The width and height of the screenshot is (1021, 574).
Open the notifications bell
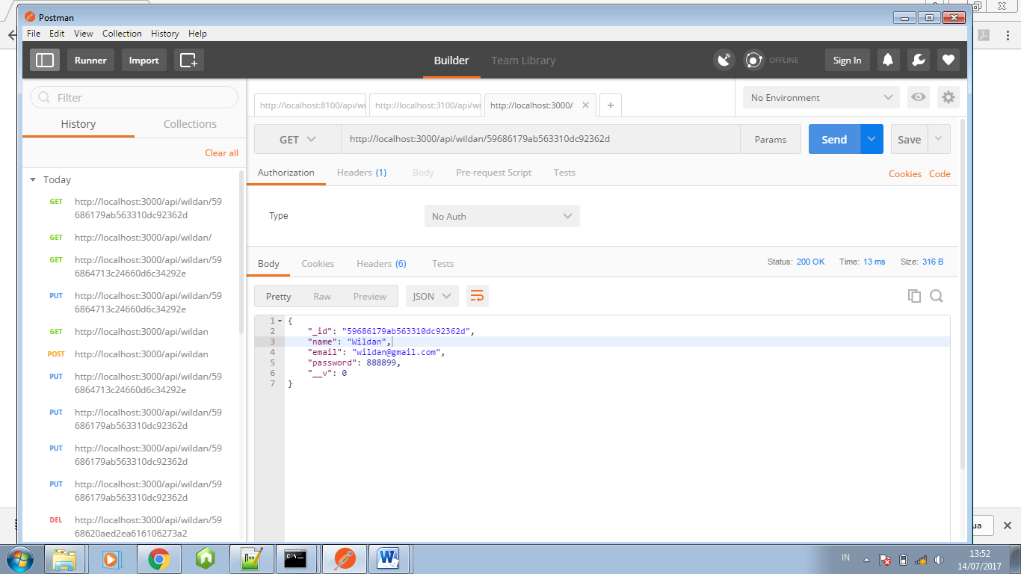coord(888,60)
